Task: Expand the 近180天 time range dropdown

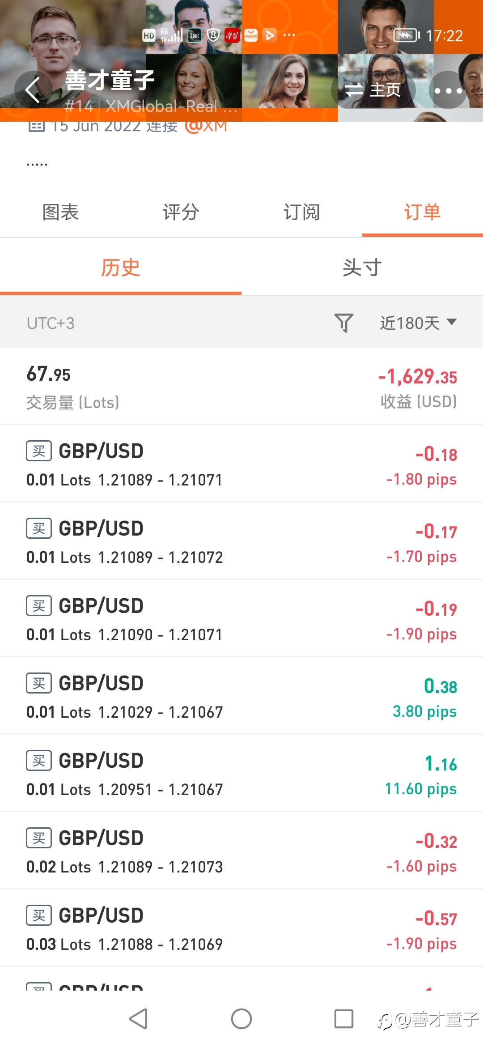Action: (418, 323)
